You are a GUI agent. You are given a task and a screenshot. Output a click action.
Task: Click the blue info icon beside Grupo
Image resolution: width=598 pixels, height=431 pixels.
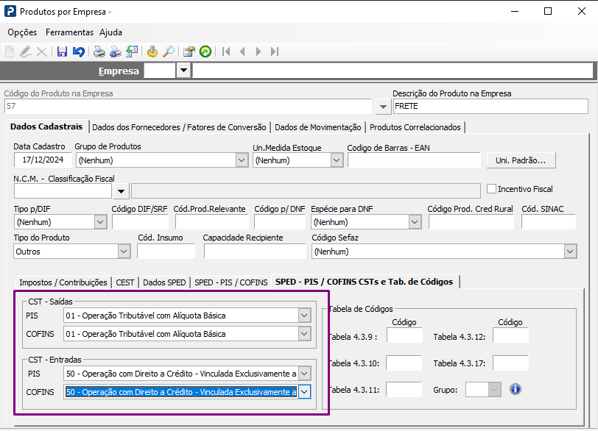click(516, 389)
